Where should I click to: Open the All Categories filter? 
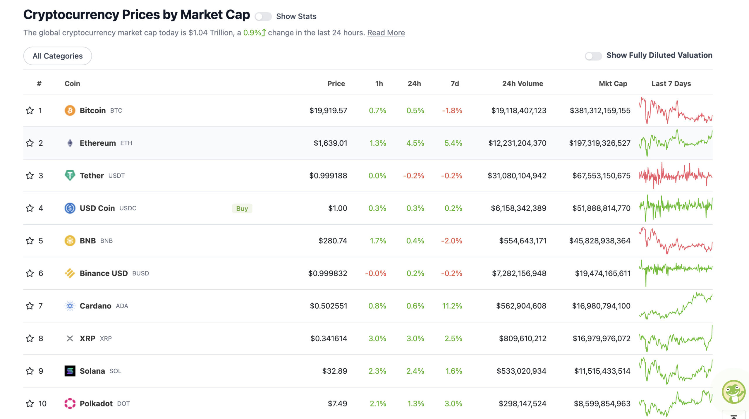(x=58, y=56)
